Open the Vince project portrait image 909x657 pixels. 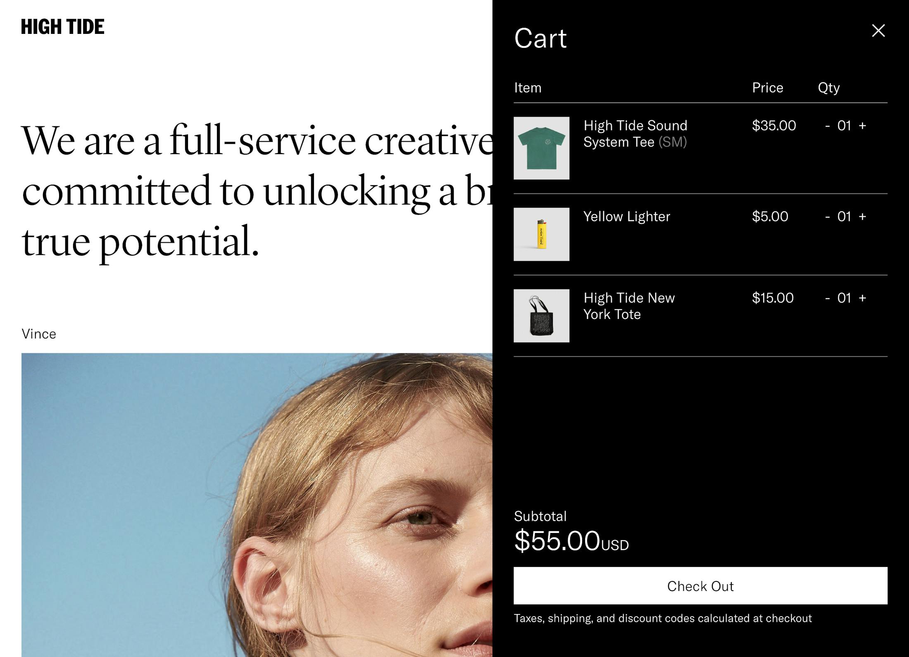[x=257, y=505]
